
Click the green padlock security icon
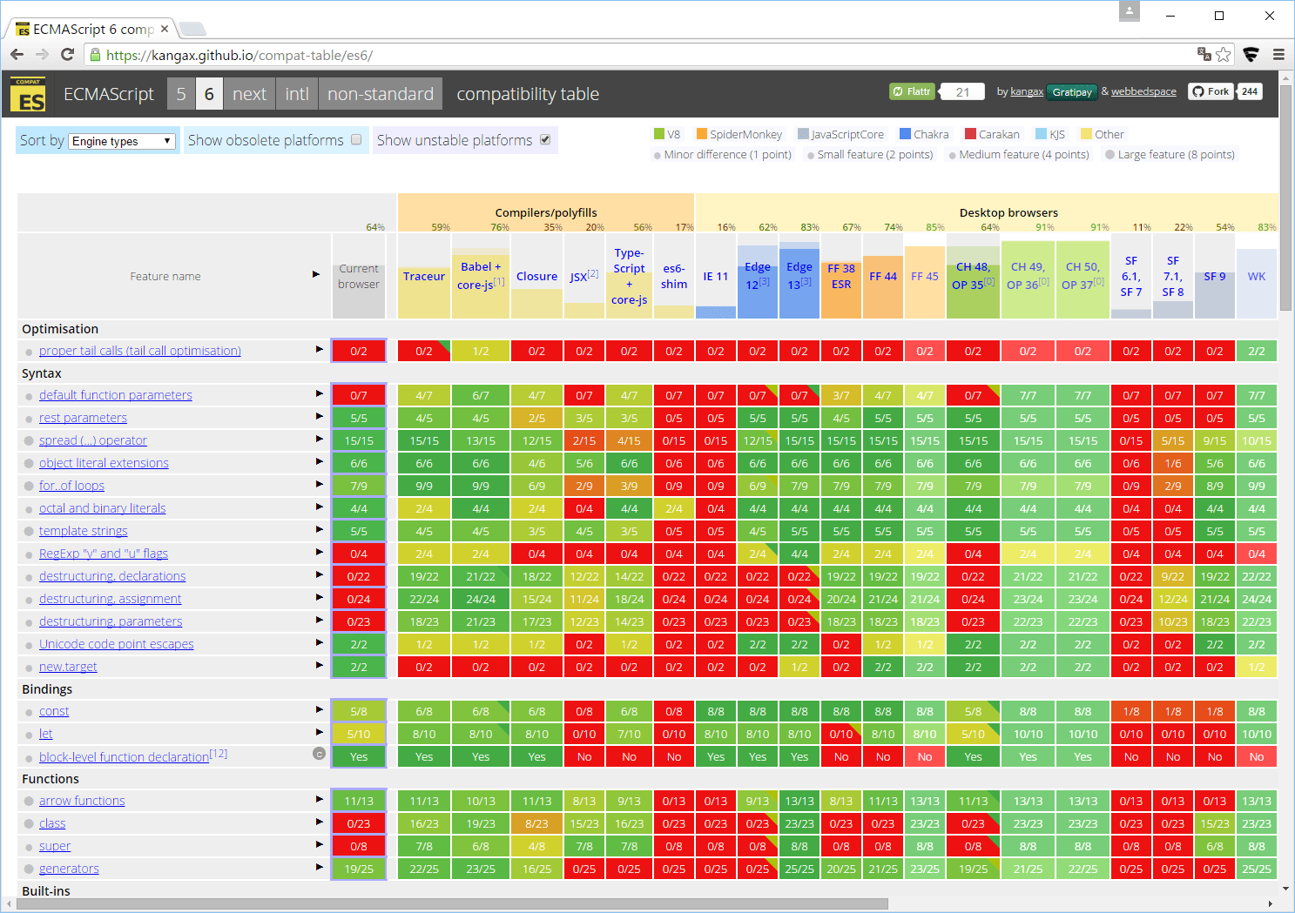click(x=95, y=55)
